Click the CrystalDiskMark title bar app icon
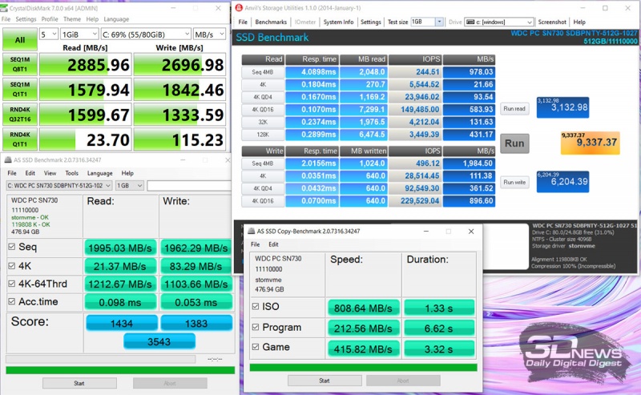The width and height of the screenshot is (641, 395). click(4, 8)
